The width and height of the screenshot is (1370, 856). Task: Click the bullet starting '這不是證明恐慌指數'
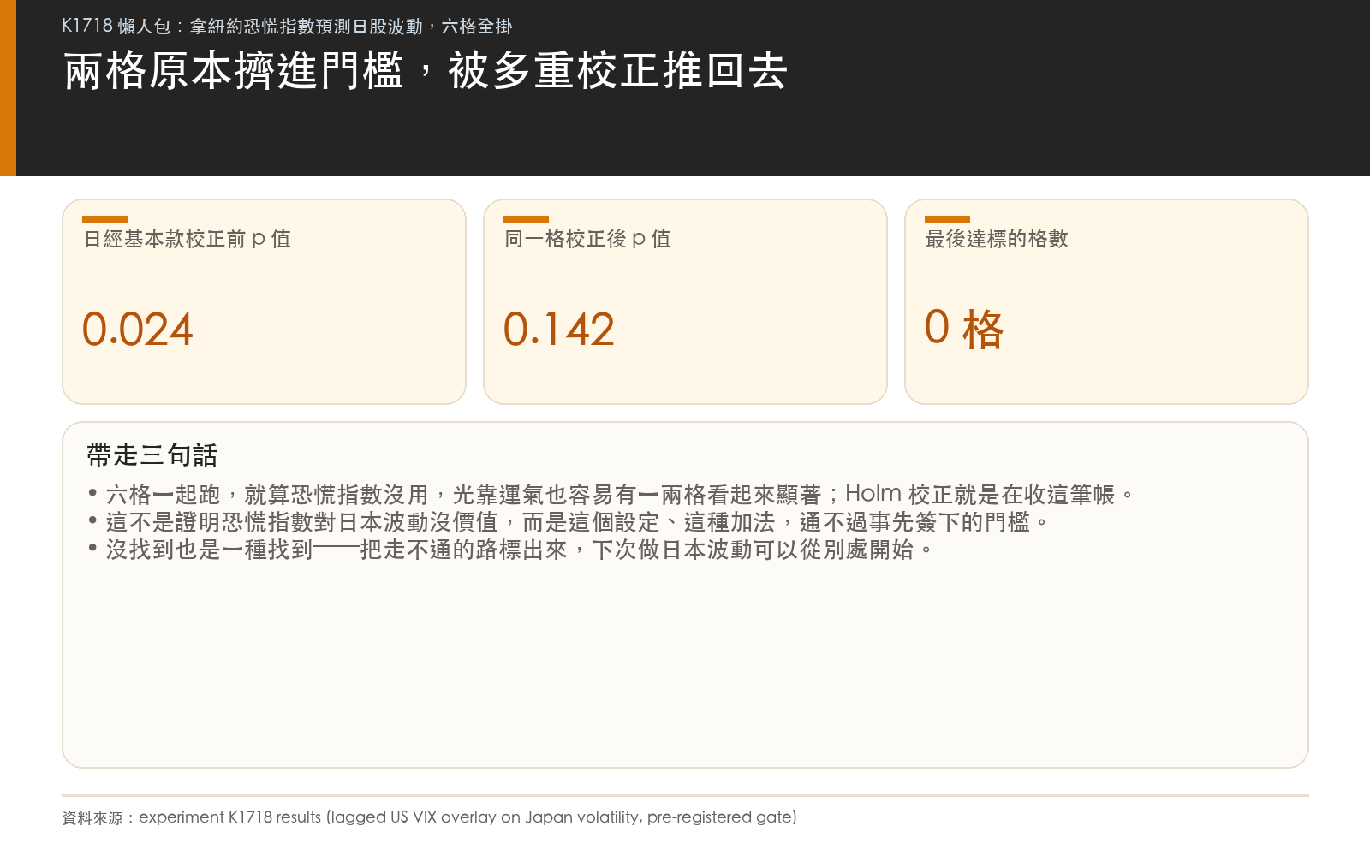pos(569,522)
